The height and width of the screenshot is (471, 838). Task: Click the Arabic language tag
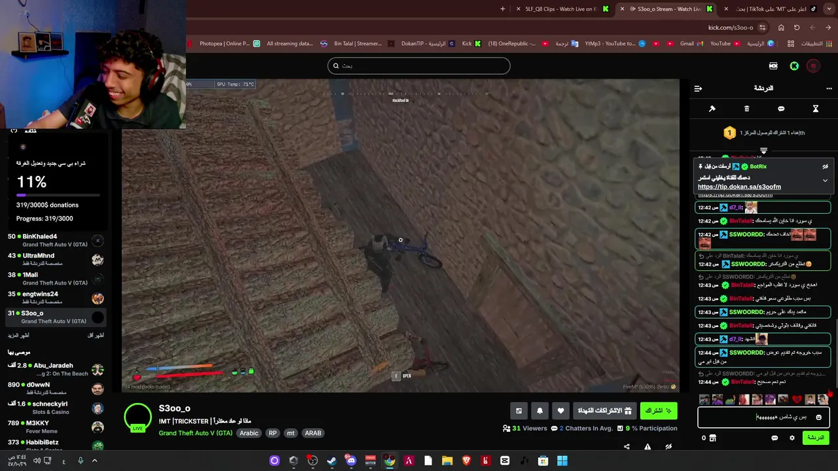tap(249, 433)
